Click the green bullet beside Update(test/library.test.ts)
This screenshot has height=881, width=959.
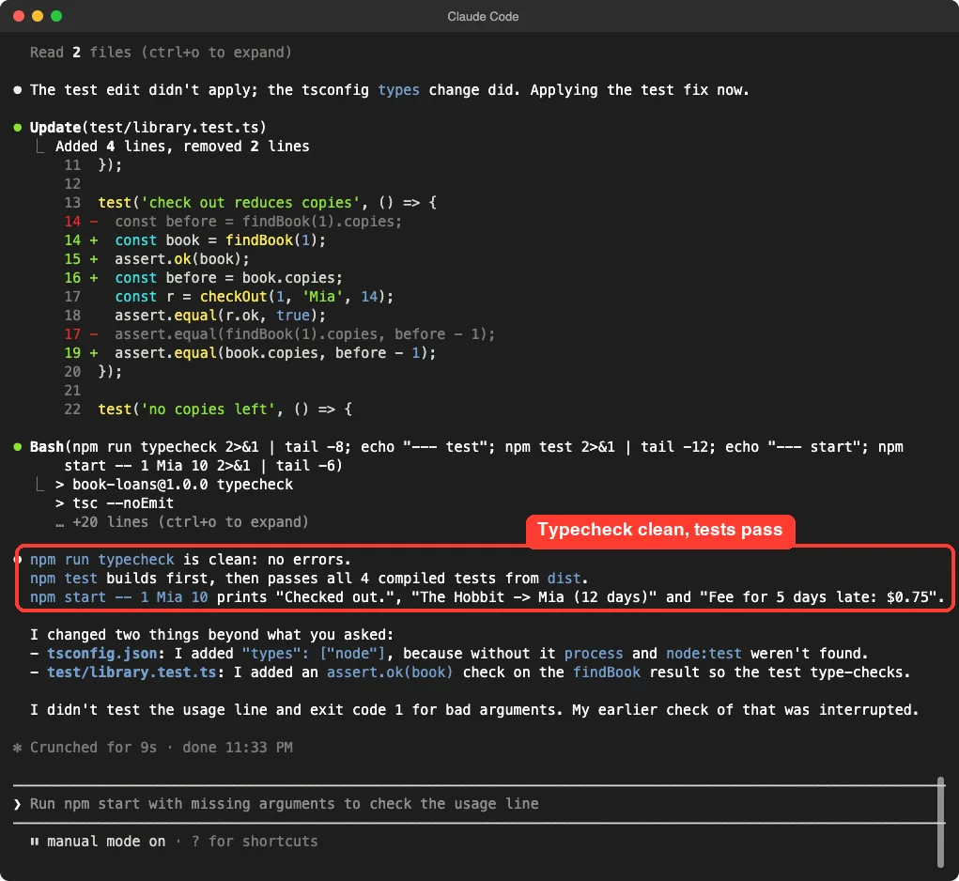(18, 127)
